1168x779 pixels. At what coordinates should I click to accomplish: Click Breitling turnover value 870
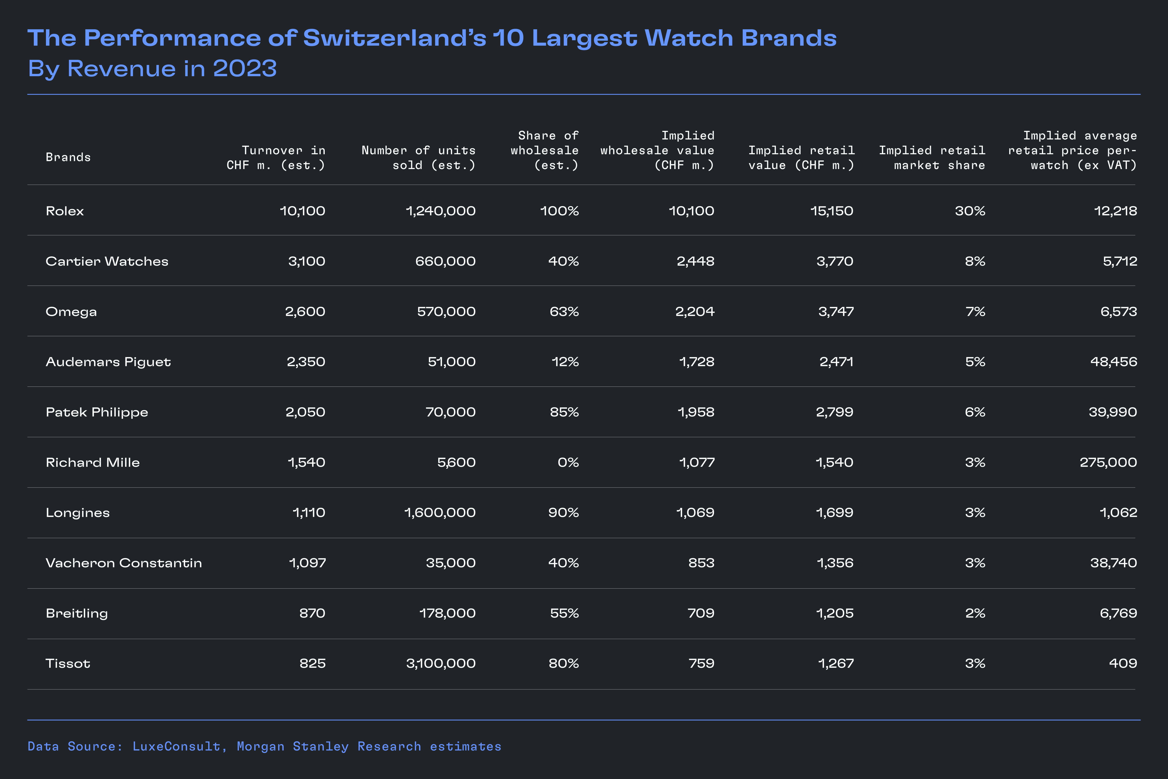pos(312,613)
